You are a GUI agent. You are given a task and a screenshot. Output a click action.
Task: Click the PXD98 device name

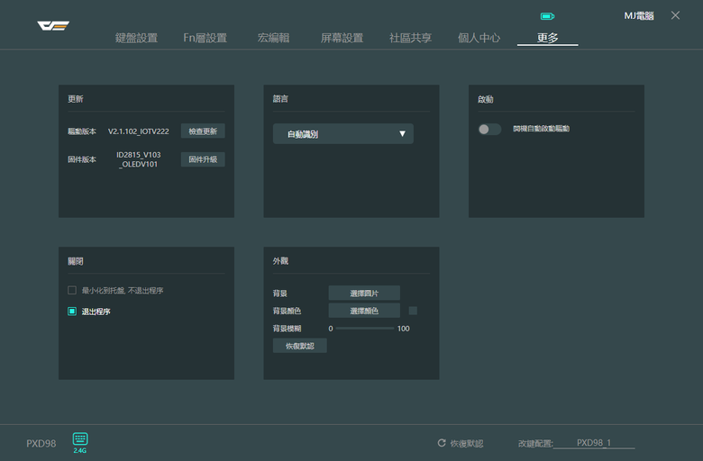coord(41,443)
